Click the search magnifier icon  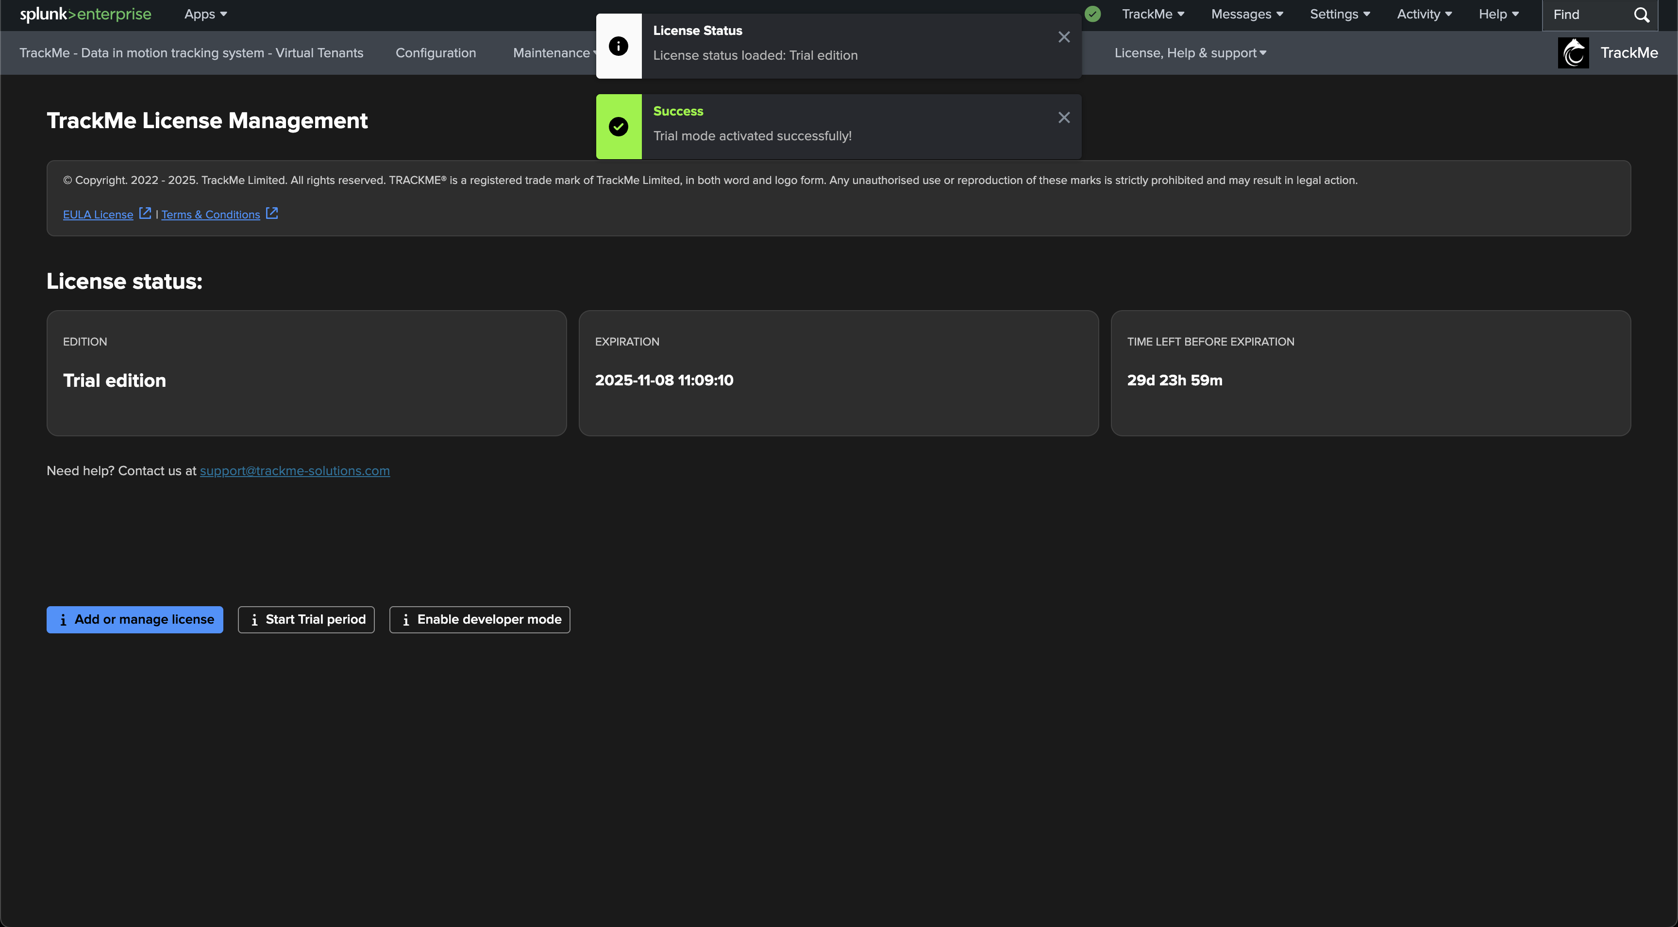pos(1642,15)
